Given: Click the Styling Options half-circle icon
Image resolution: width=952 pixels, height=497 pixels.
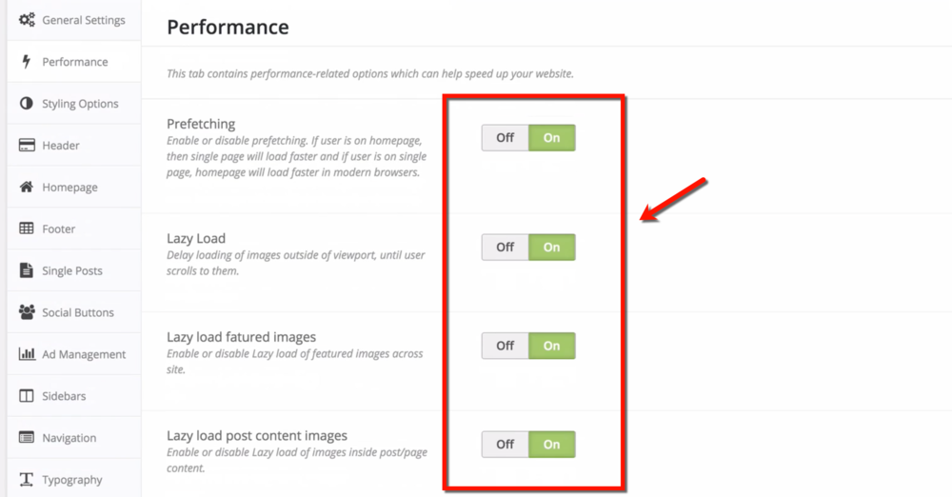Looking at the screenshot, I should click(26, 103).
